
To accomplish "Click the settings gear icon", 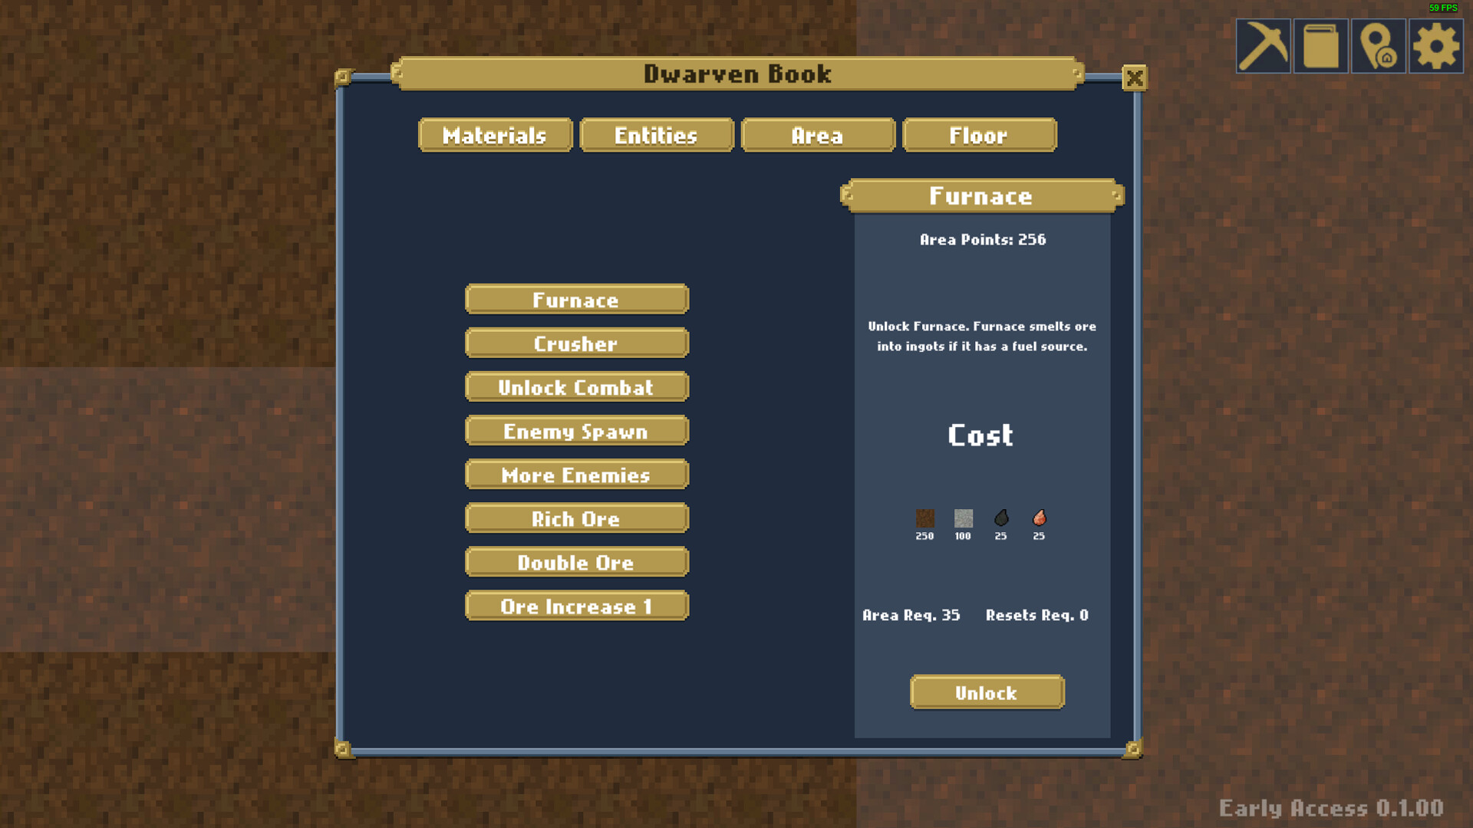I will [1438, 44].
